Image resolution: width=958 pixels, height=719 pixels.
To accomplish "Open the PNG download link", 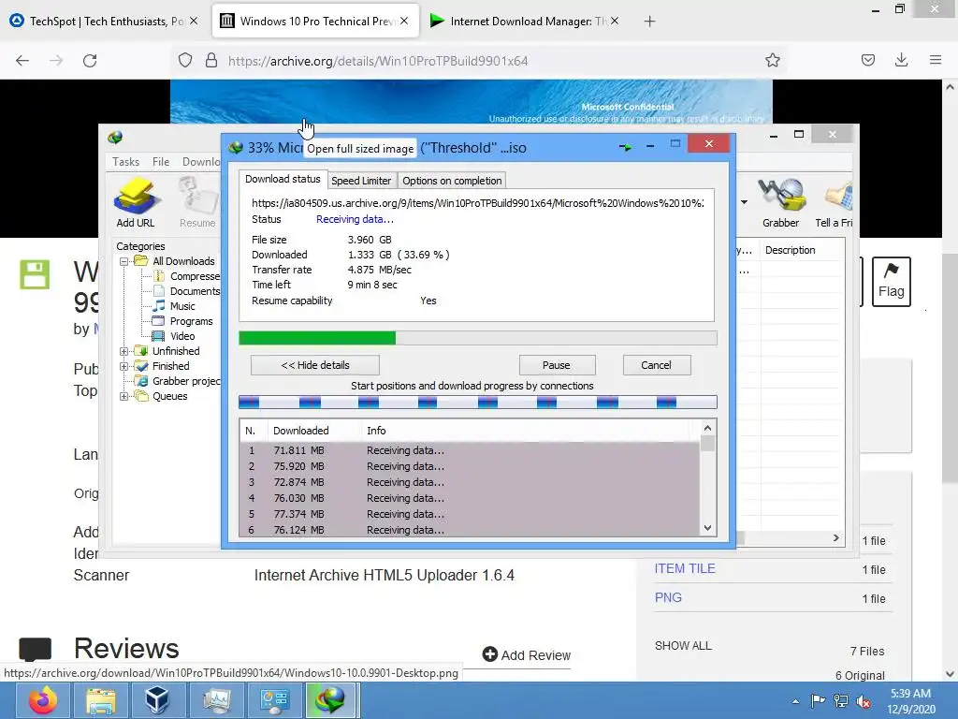I will tap(668, 597).
